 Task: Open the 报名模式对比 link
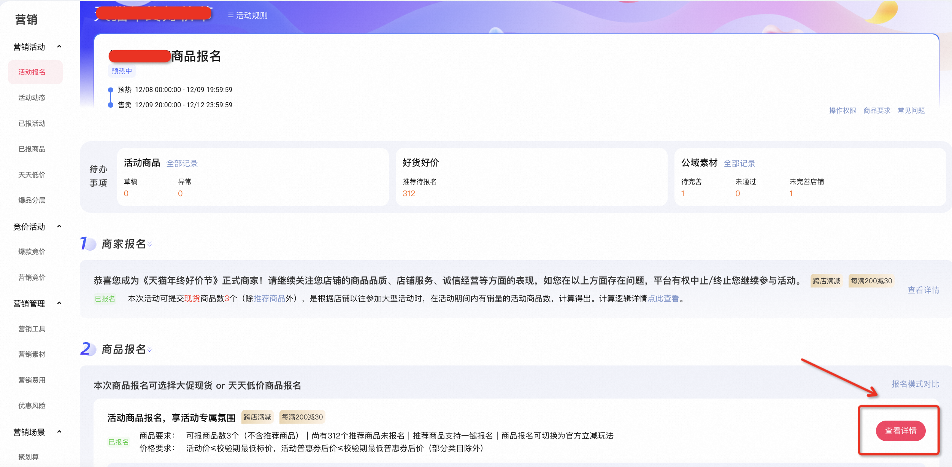click(x=915, y=384)
